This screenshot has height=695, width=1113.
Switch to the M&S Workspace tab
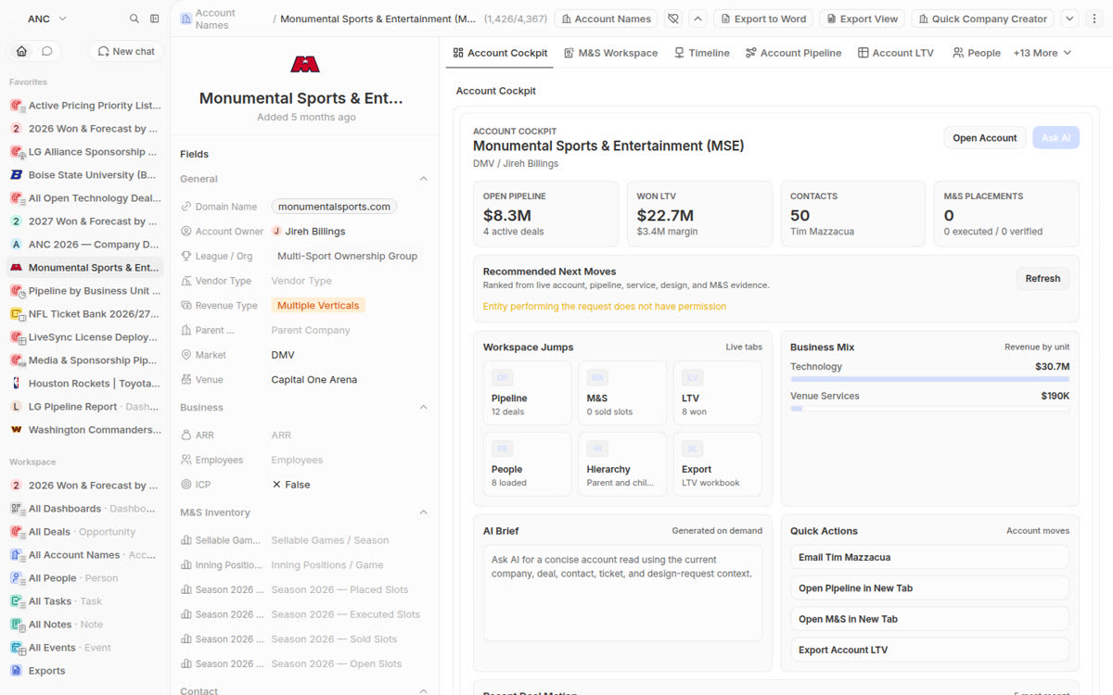tap(610, 53)
